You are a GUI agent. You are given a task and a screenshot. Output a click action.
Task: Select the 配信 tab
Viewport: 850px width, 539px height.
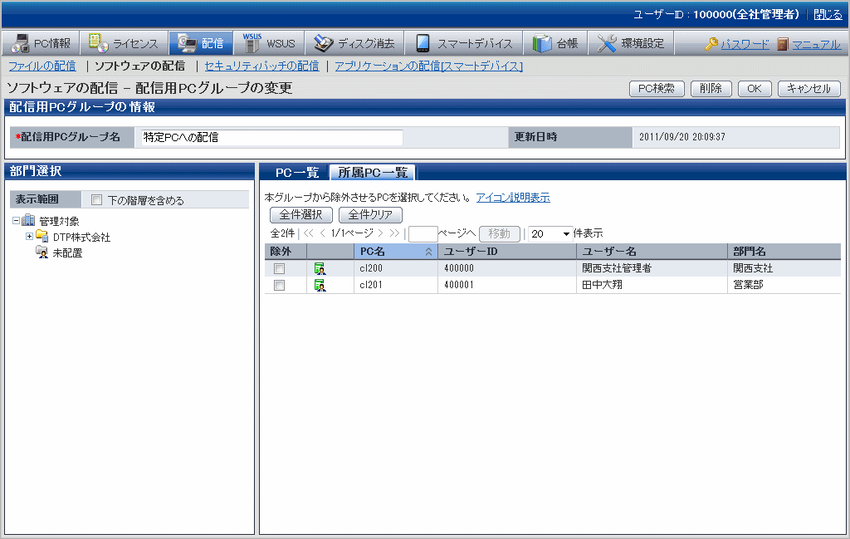pos(201,43)
